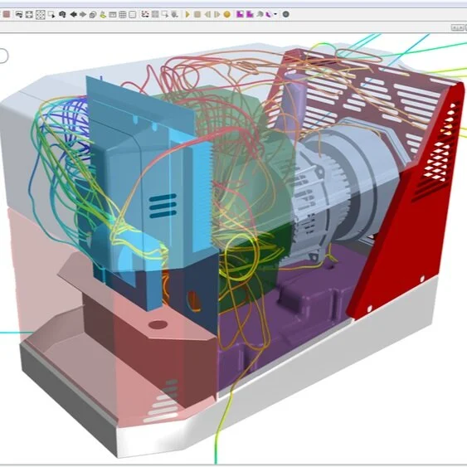Click the curved-arrow view restore icon
Image resolution: width=467 pixels, height=467 pixels.
(x=19, y=14)
